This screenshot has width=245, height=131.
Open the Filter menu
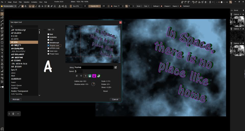click(20, 2)
